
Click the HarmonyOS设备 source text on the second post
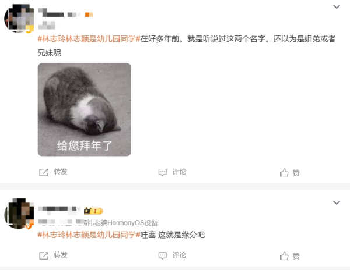tap(132, 223)
